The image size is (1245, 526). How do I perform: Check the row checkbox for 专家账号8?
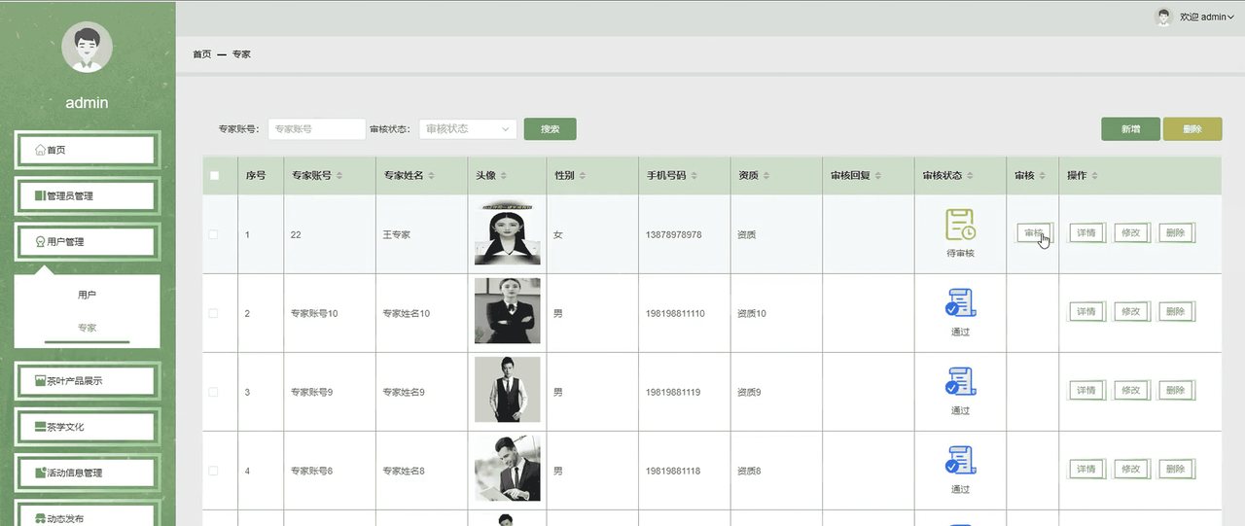tap(214, 471)
